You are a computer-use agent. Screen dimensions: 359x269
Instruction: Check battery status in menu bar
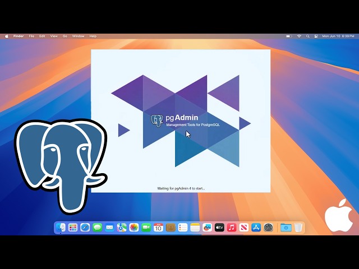pyautogui.click(x=289, y=36)
